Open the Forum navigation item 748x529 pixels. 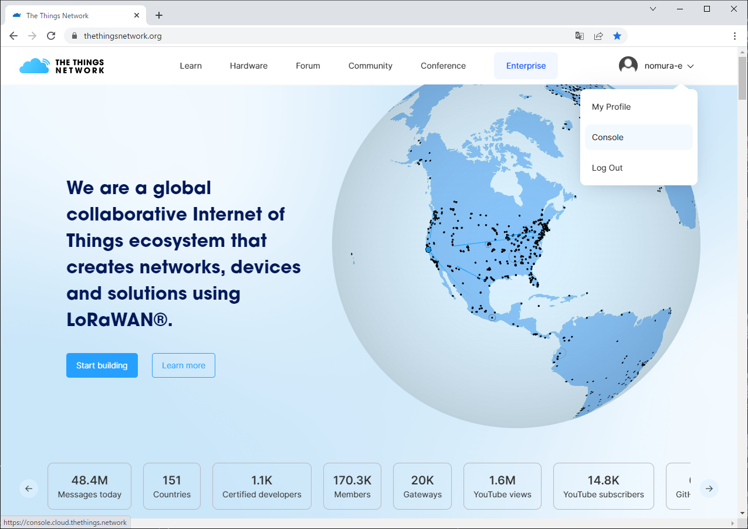308,66
